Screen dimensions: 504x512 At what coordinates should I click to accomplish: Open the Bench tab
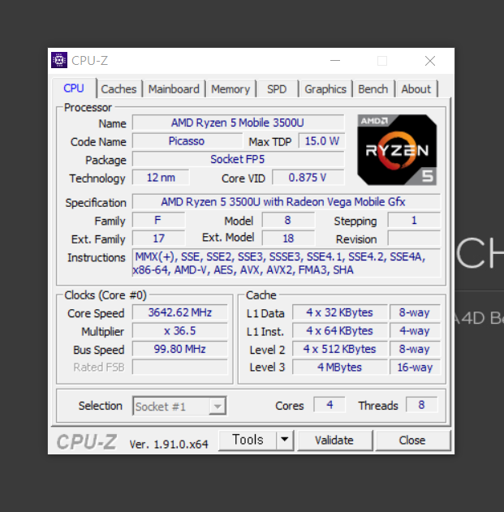[x=373, y=89]
